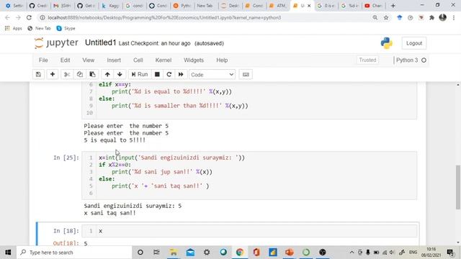This screenshot has width=461, height=259.
Task: Switch to the ATM browser tab
Action: click(x=277, y=6)
